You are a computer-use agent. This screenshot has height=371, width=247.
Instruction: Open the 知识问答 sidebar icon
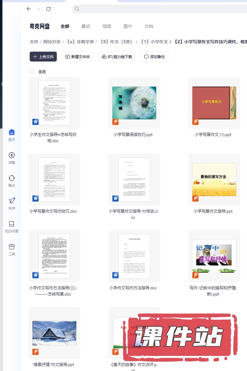tap(12, 224)
